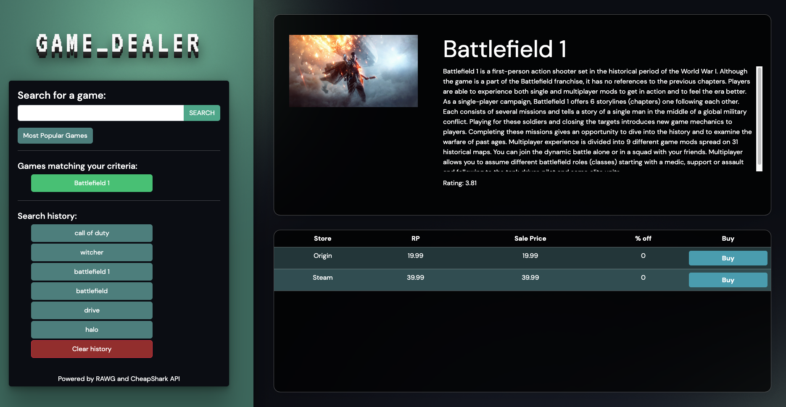Click the Steam row's % off value

click(x=643, y=278)
